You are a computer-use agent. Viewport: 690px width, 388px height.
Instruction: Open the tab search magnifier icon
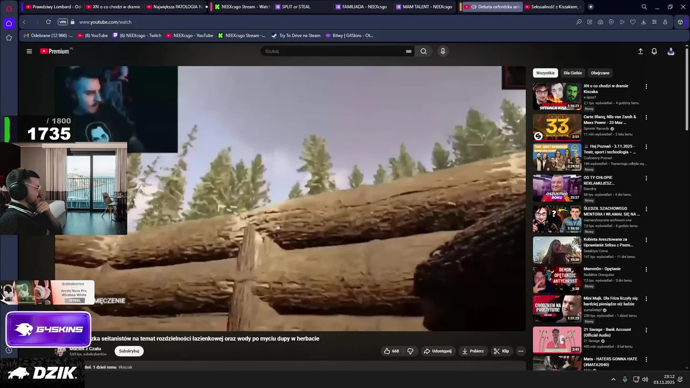coord(644,7)
